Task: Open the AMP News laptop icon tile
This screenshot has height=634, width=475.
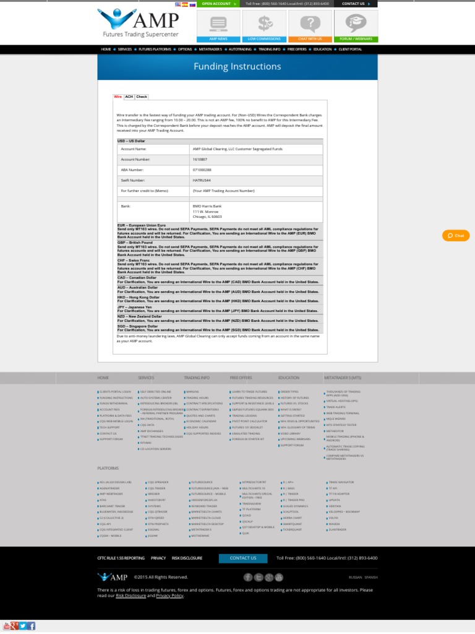Action: pos(218,26)
